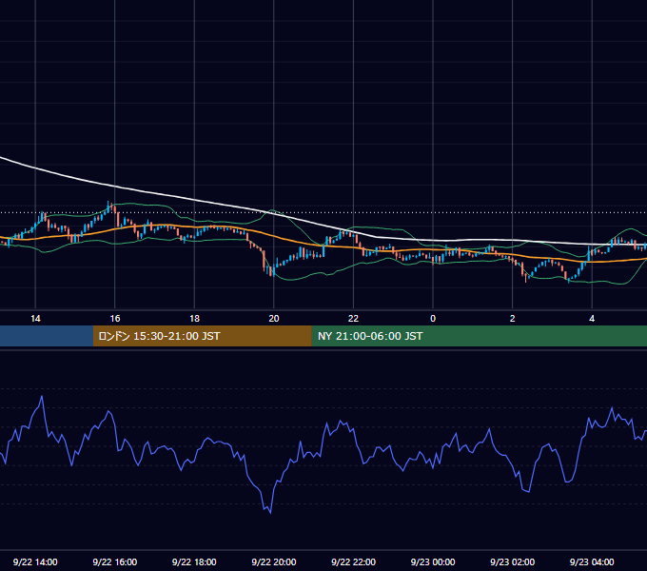Click the NY 21:00-06:00 JST session bar
The width and height of the screenshot is (647, 571).
(x=479, y=336)
